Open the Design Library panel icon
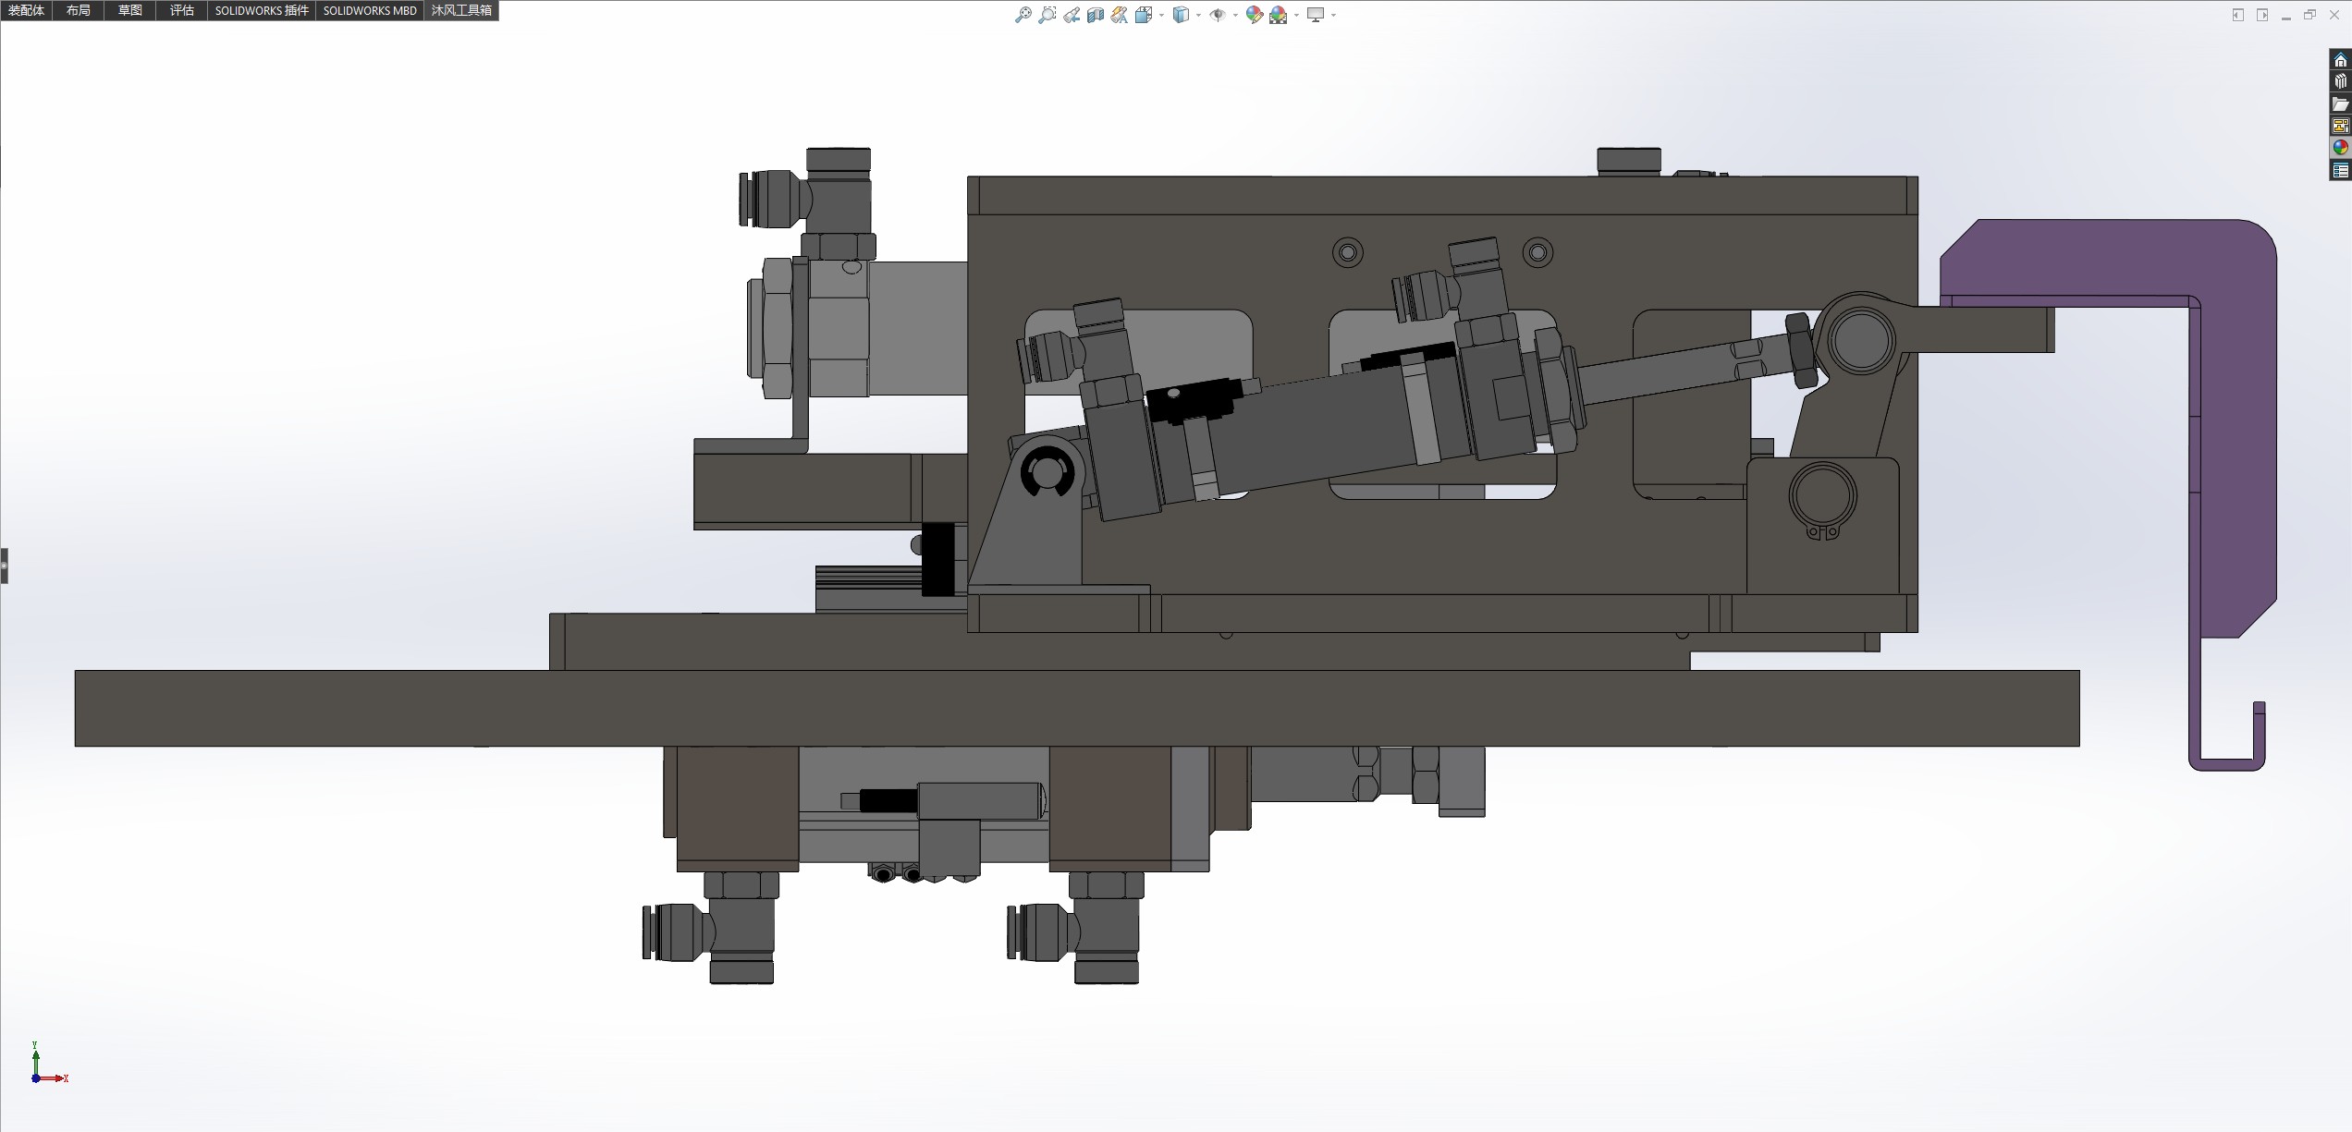Image resolution: width=2352 pixels, height=1132 pixels. click(x=2340, y=81)
